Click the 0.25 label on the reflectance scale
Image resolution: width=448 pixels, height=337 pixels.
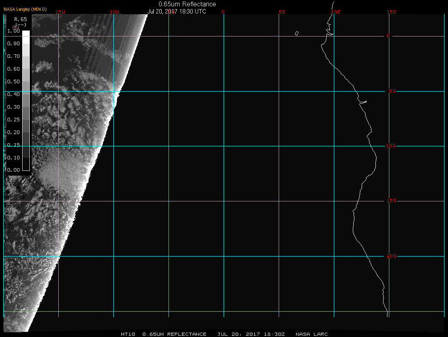[x=13, y=120]
